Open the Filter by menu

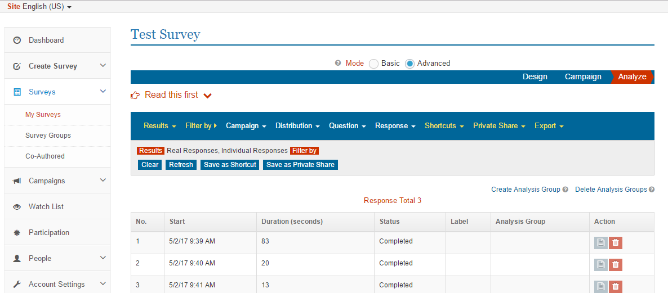pyautogui.click(x=201, y=126)
